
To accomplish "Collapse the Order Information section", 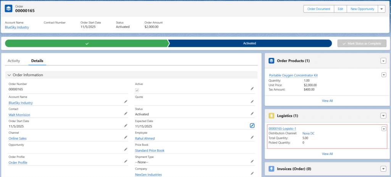I will [x=10, y=75].
